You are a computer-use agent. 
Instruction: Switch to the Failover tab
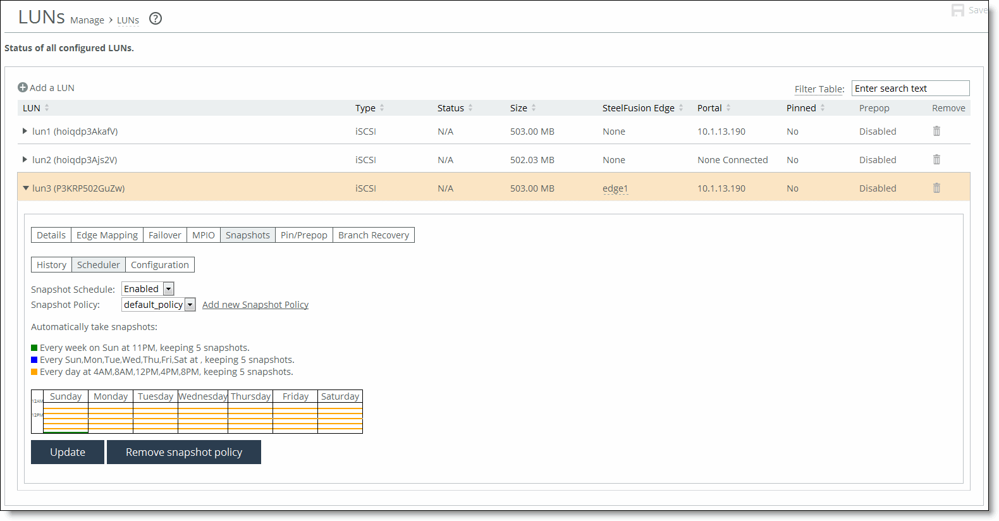165,235
